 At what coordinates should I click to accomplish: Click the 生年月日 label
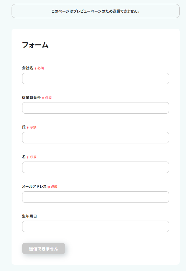click(29, 216)
